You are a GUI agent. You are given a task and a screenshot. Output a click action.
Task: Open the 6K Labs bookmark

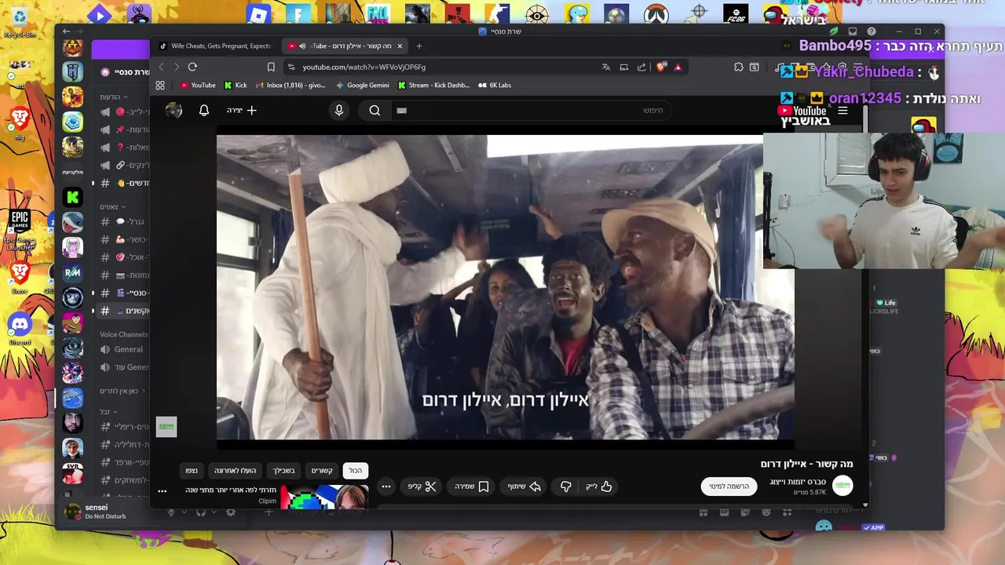(x=495, y=85)
